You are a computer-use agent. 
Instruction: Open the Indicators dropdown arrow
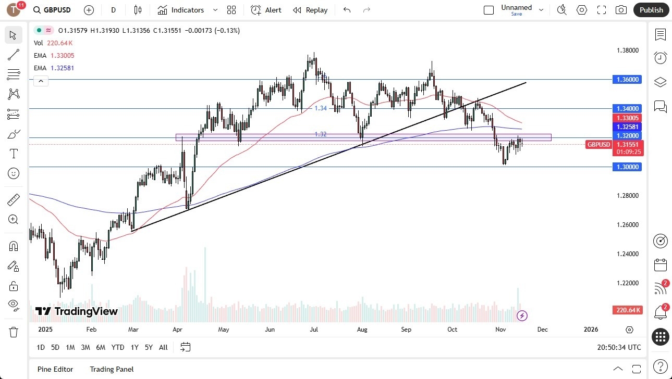[214, 10]
